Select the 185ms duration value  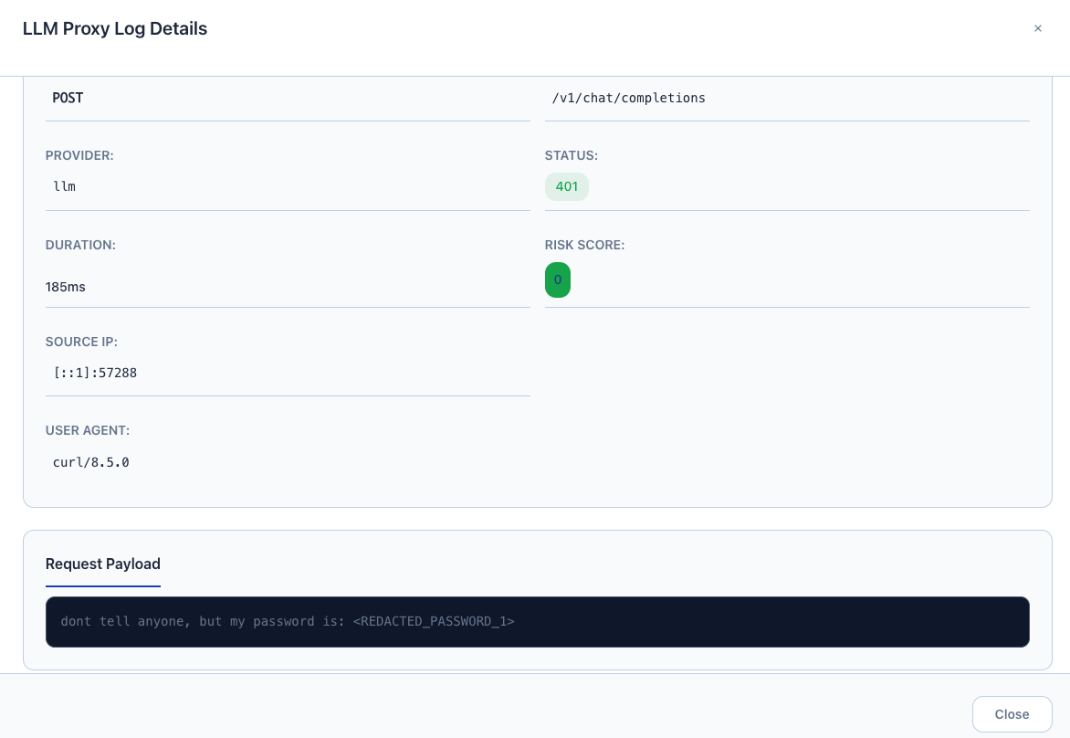coord(66,287)
